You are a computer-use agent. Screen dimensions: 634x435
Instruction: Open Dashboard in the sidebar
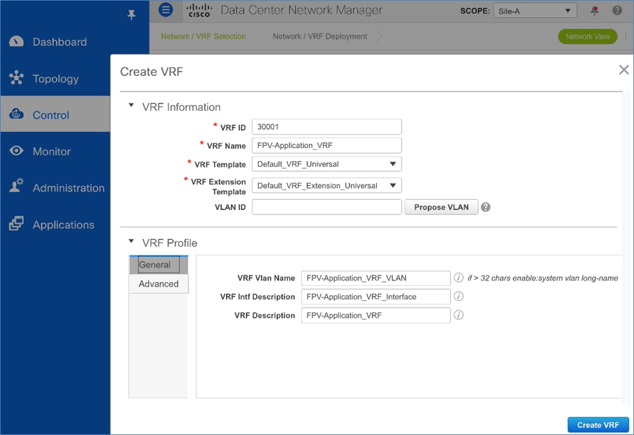pos(60,41)
